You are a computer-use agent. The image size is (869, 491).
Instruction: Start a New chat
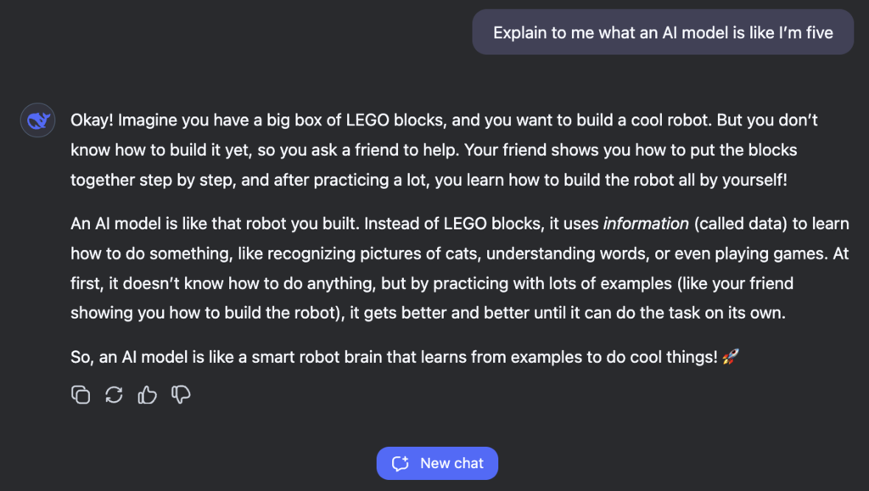(437, 463)
